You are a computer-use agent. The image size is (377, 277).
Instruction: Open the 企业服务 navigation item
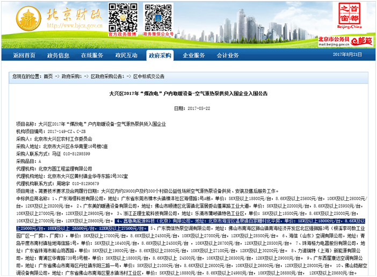point(194,55)
